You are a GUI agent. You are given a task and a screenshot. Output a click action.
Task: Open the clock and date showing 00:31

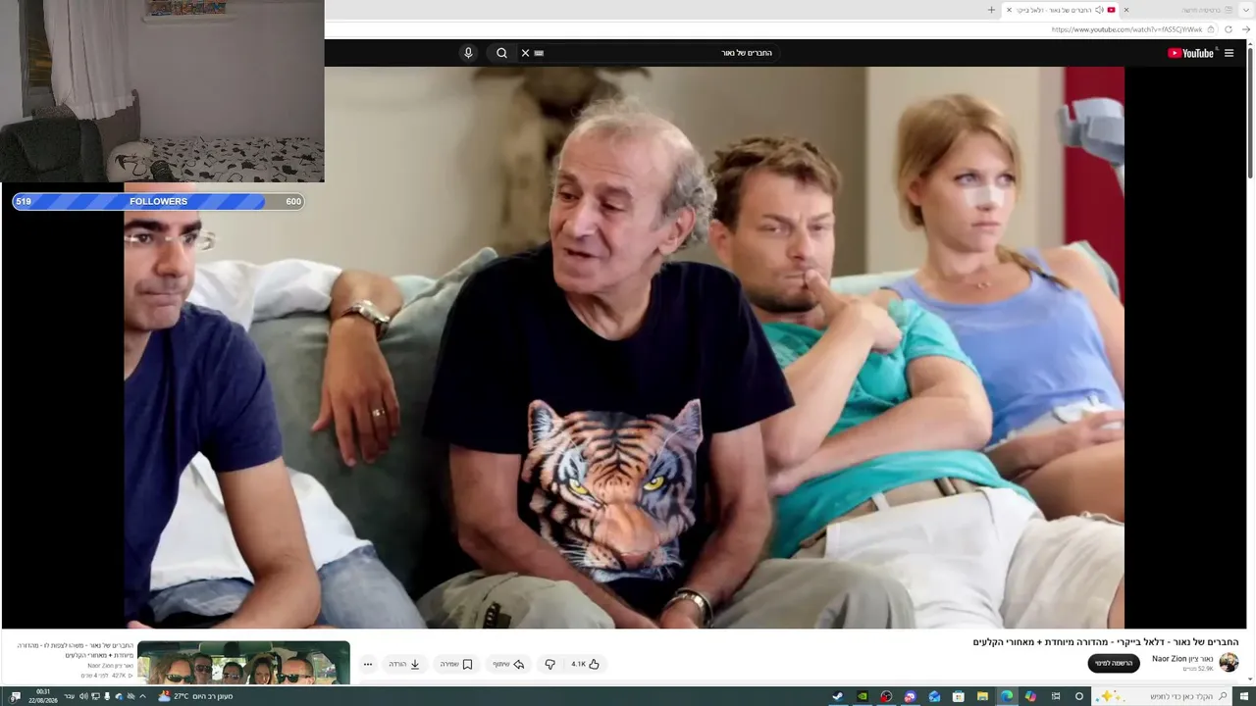pos(43,696)
